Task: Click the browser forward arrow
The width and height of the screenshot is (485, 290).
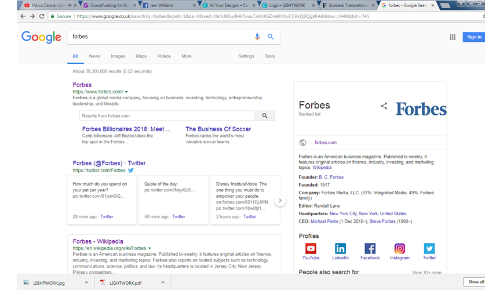Action: coord(32,16)
